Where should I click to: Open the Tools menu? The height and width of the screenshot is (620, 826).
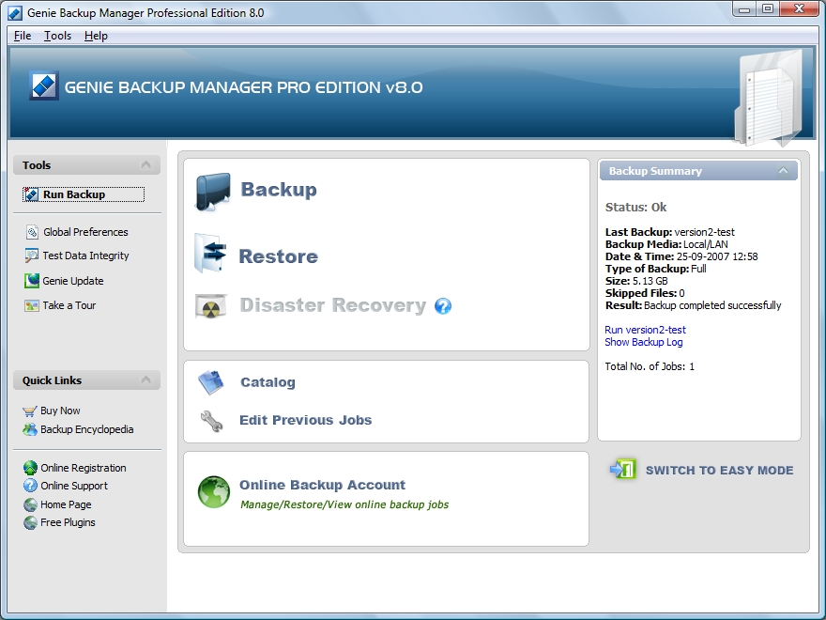click(x=57, y=36)
